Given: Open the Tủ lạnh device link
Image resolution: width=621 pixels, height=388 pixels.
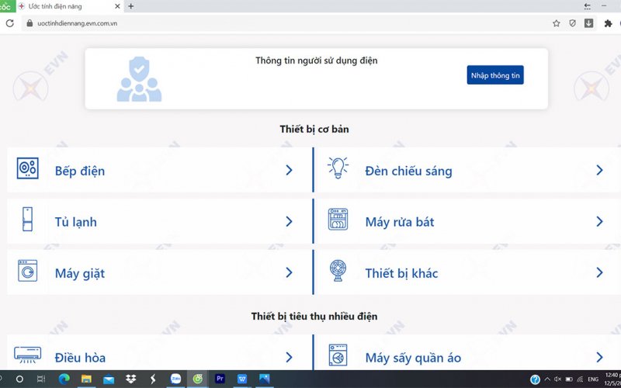Looking at the screenshot, I should tap(75, 222).
